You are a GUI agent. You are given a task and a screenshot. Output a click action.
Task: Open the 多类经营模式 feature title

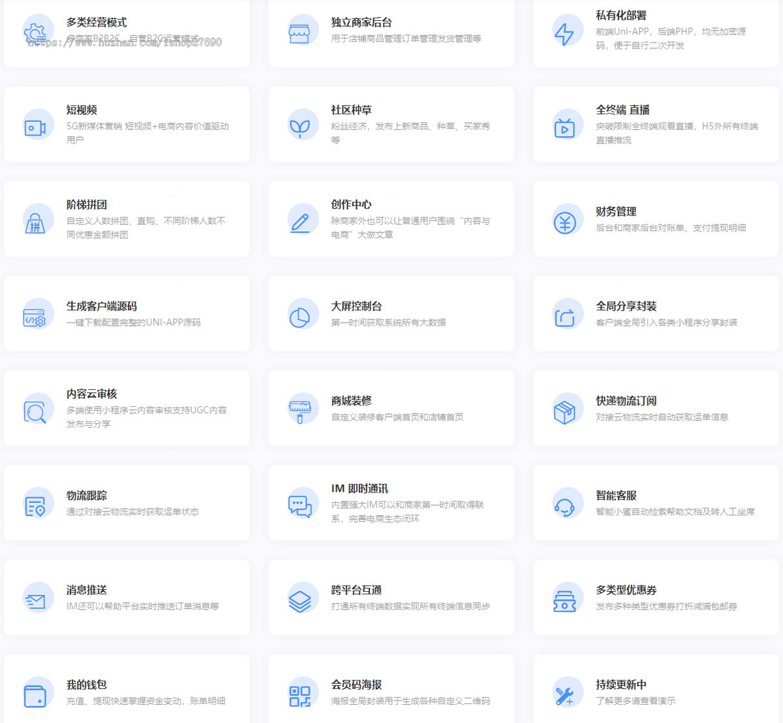tap(97, 22)
